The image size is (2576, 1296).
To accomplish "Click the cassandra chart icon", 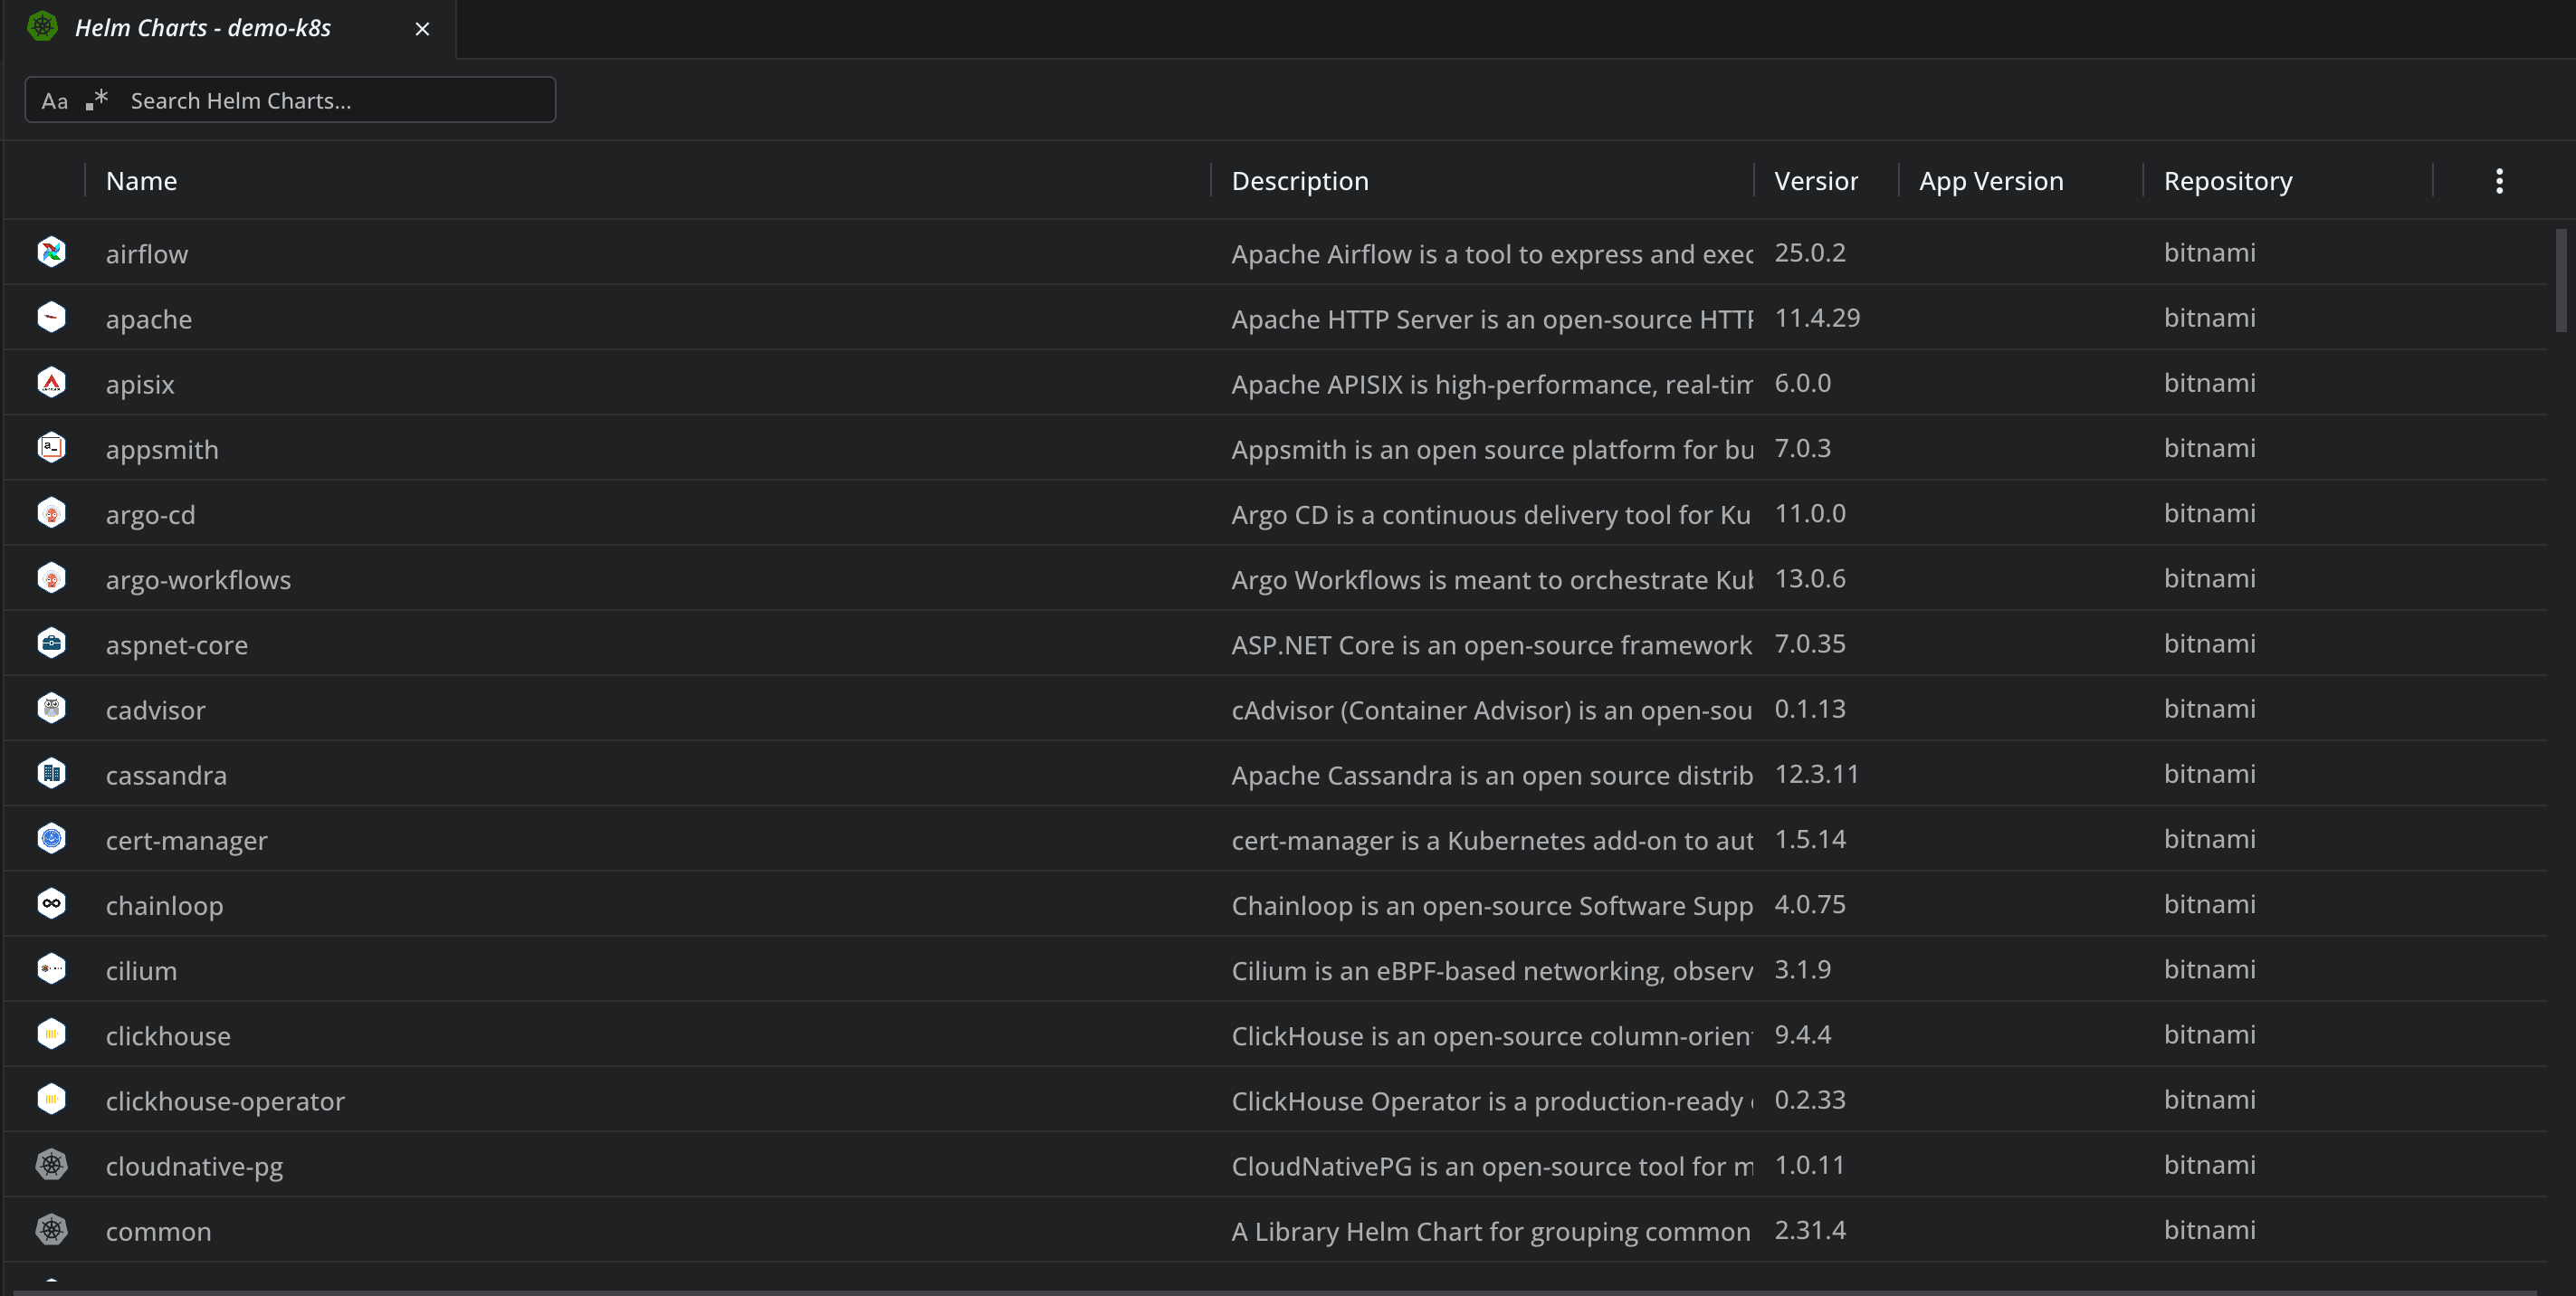I will 51,773.
